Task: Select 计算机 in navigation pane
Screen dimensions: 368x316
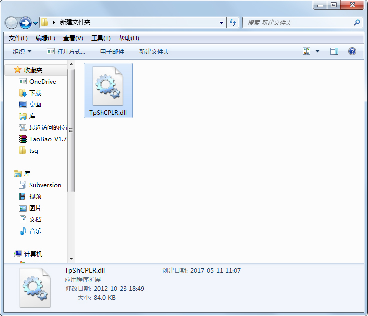Action: coord(33,254)
